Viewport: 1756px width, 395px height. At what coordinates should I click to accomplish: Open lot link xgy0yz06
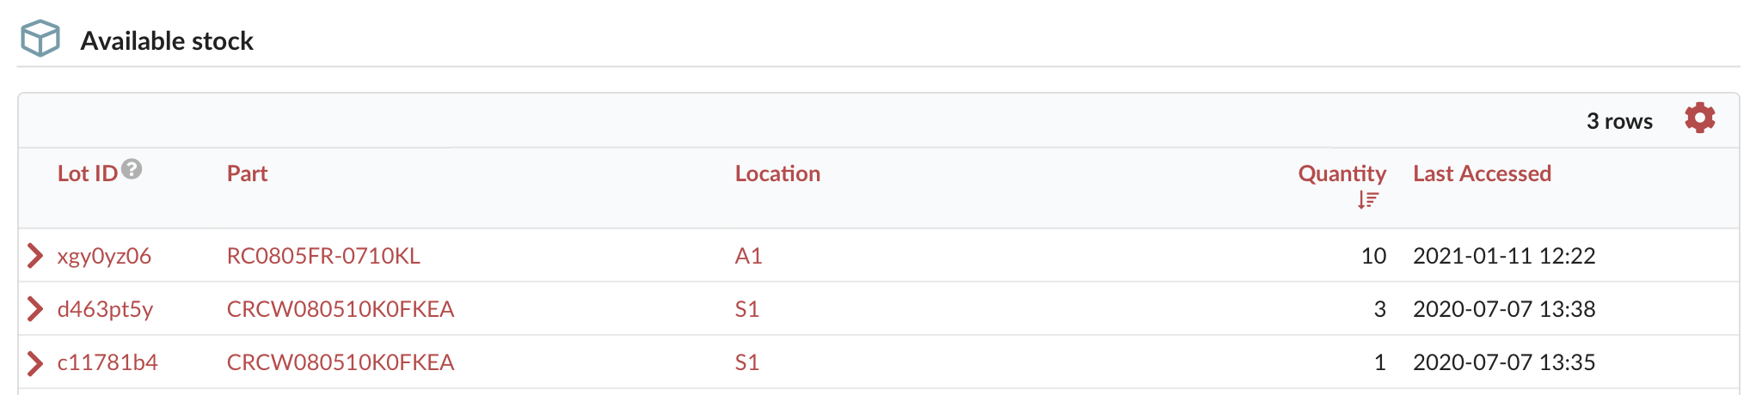(x=104, y=256)
